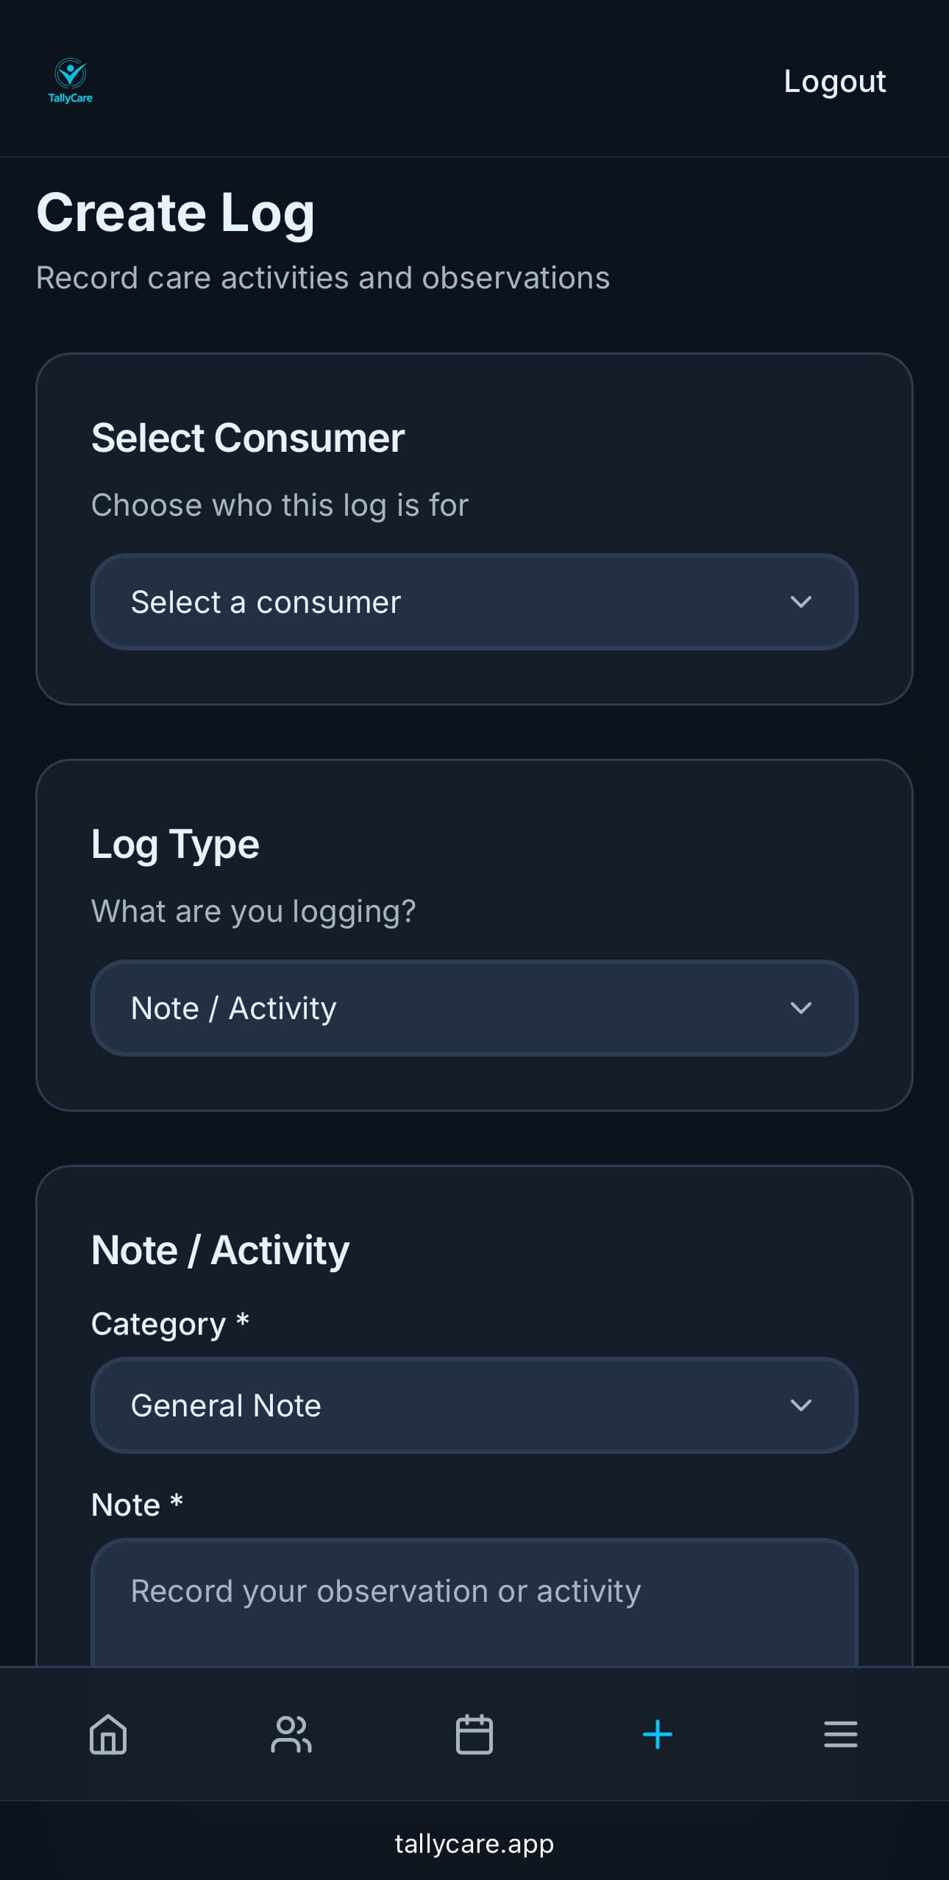Click the TallyCare logo
The image size is (949, 1880).
click(71, 81)
